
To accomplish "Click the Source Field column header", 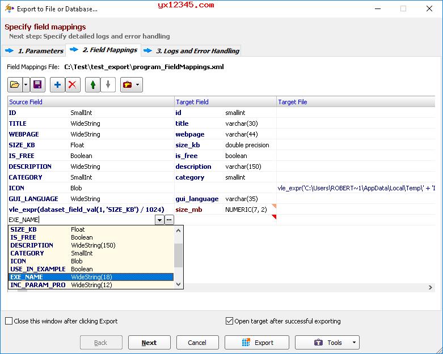I will [91, 102].
